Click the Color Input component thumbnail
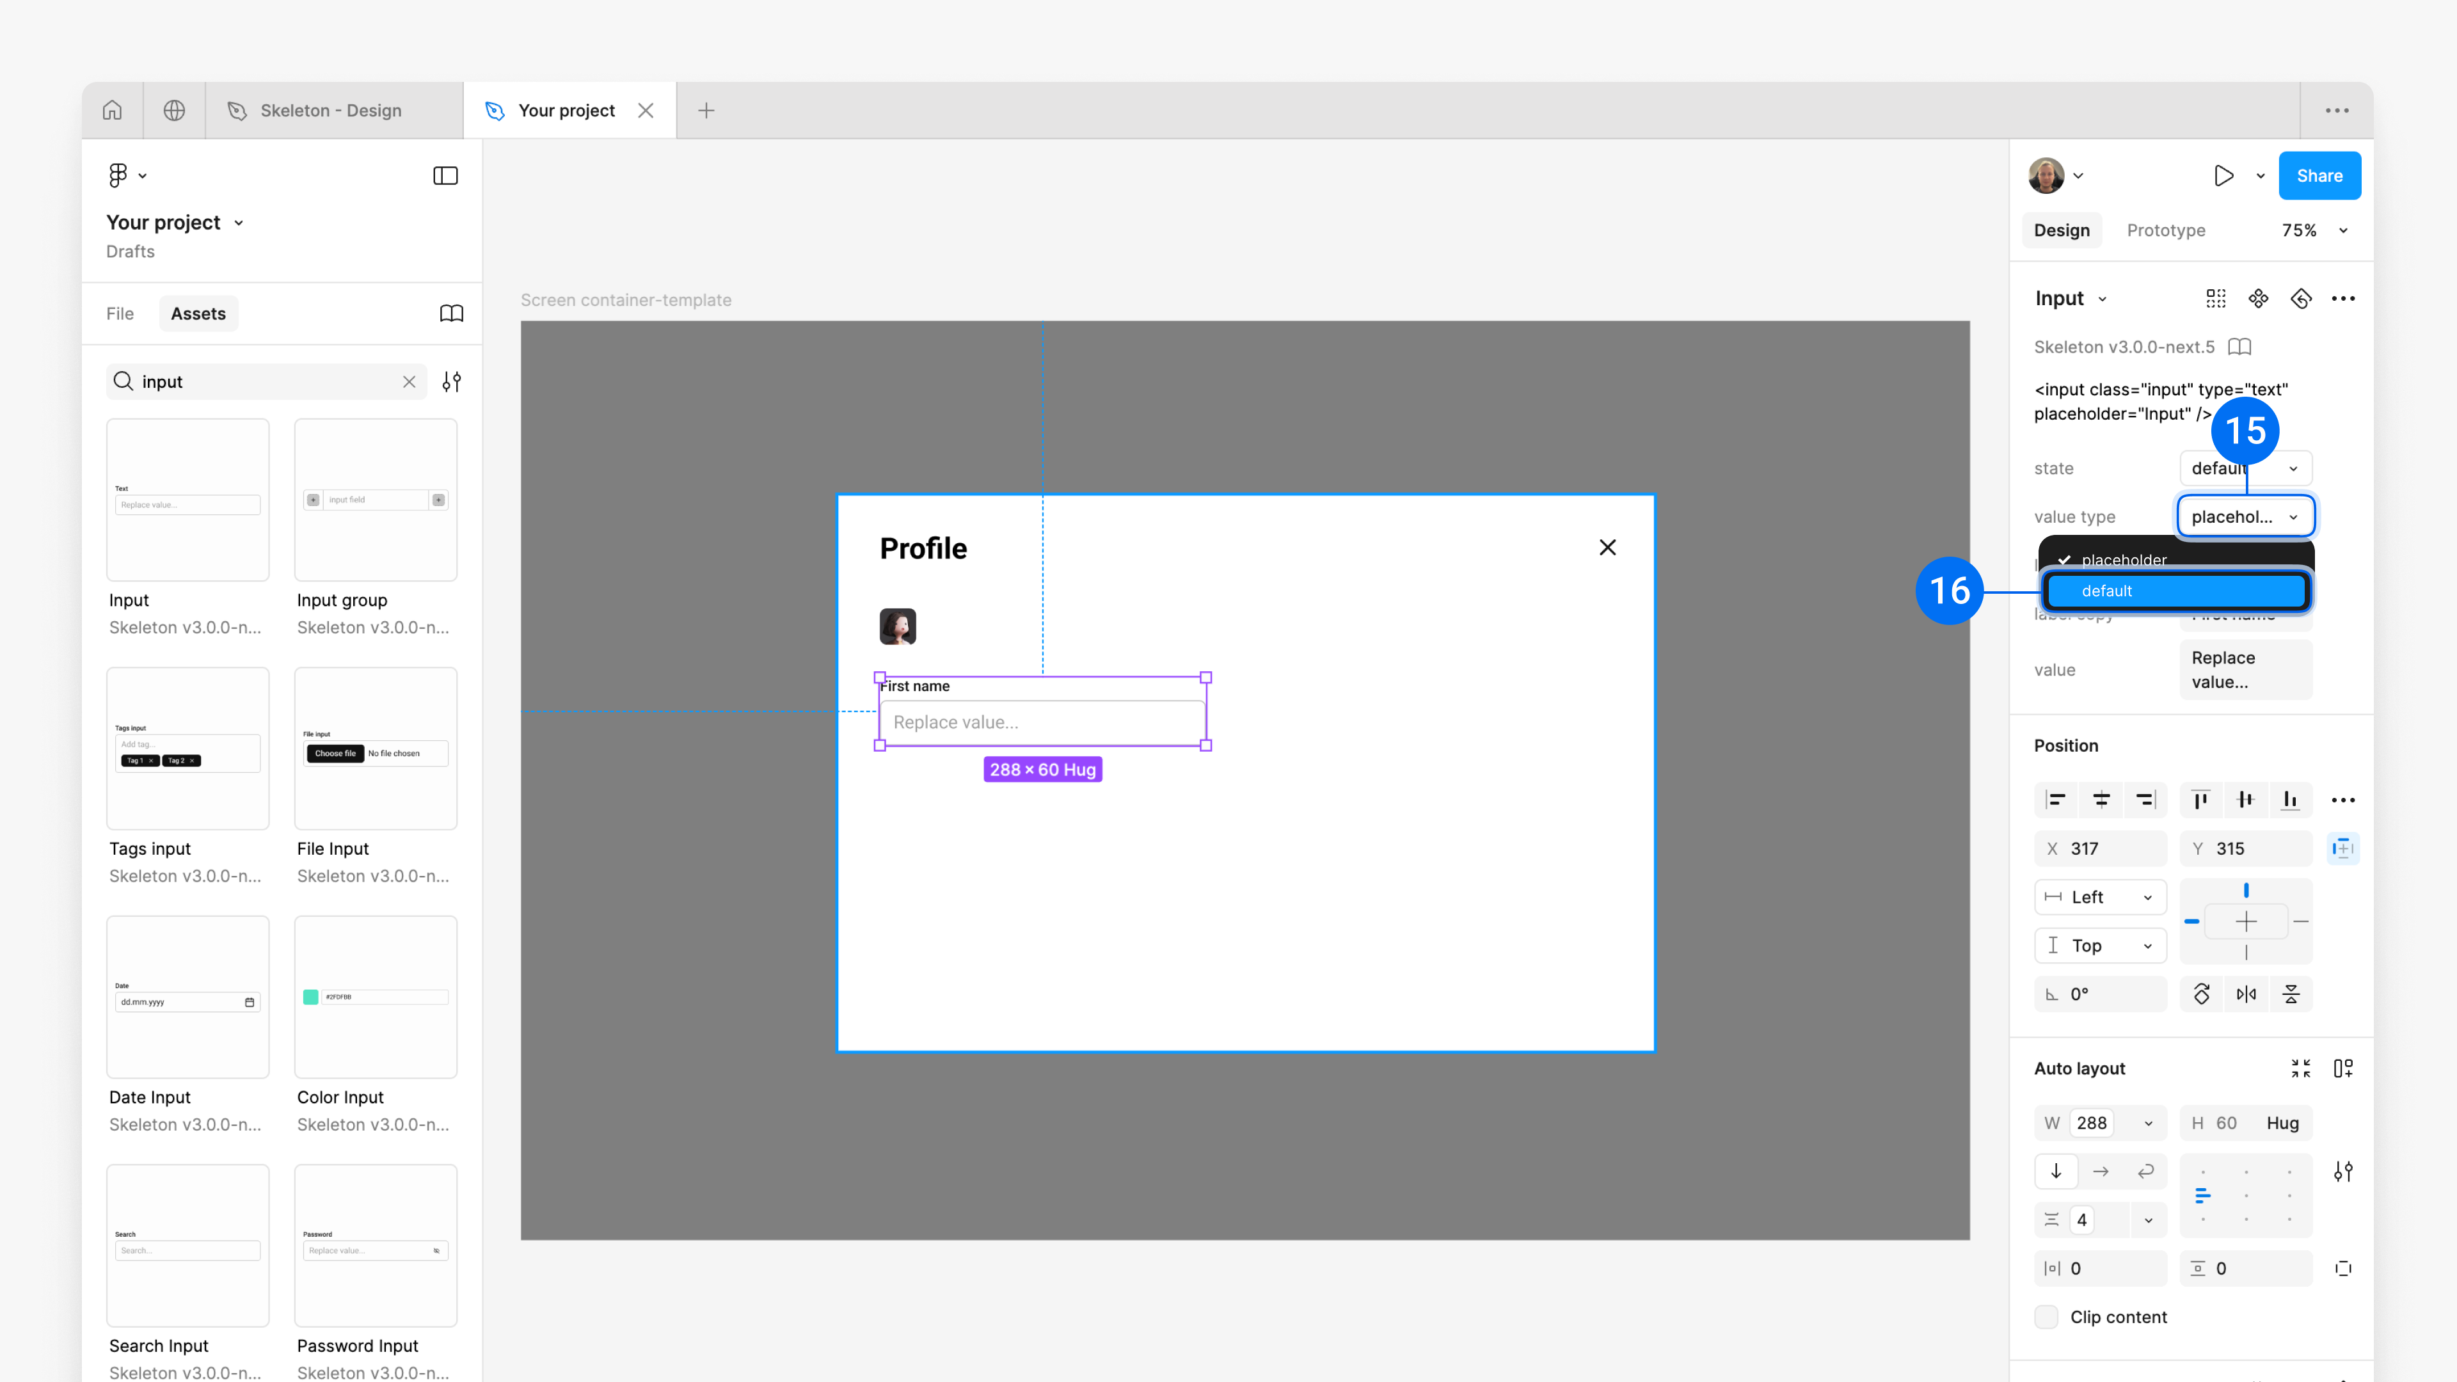Screen dimensions: 2457x1382 pyautogui.click(x=376, y=997)
